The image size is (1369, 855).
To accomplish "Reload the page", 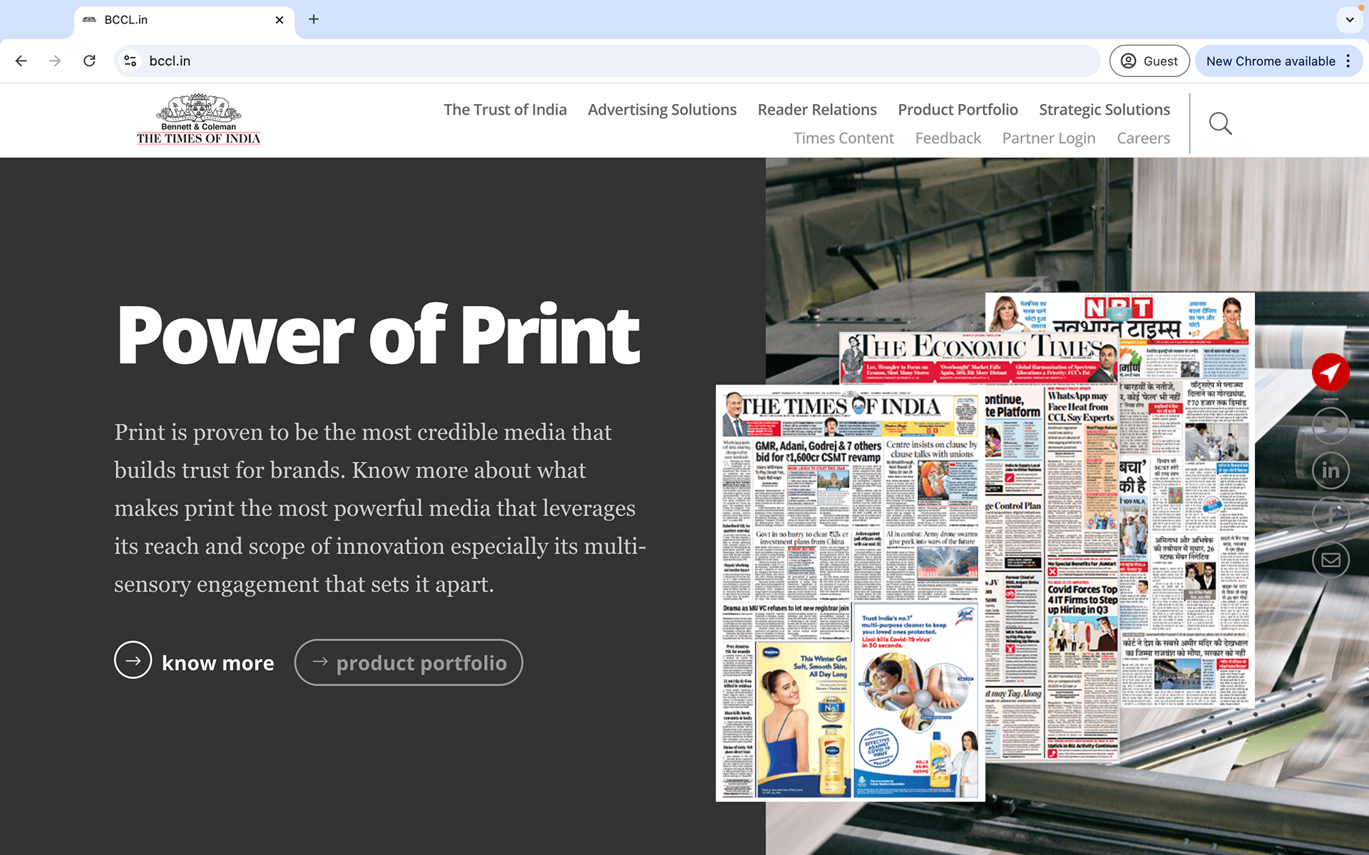I will 89,61.
